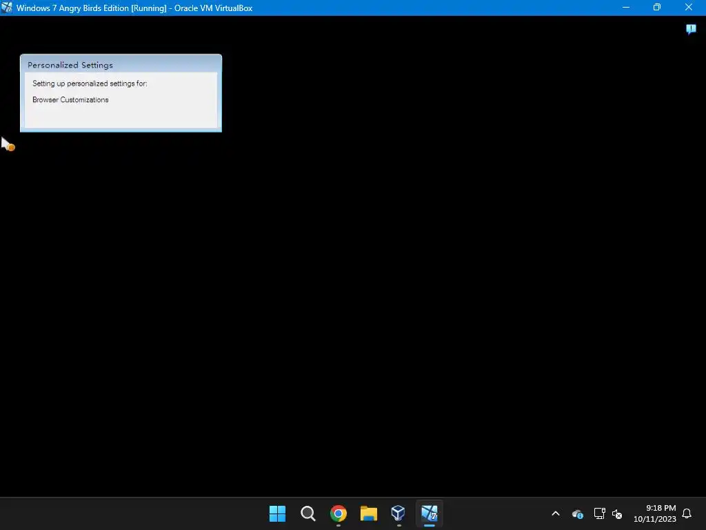This screenshot has height=530, width=706.
Task: Open the notifications bell icon
Action: click(687, 513)
